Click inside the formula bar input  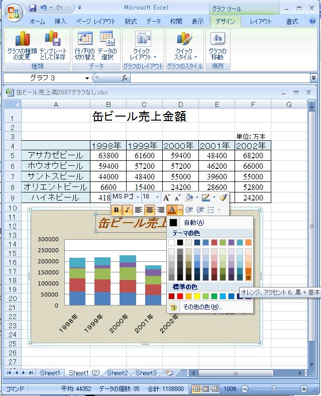click(220, 78)
